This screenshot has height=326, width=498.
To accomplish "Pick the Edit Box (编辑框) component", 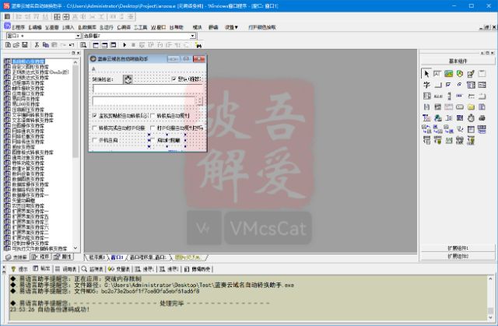I will 437,74.
